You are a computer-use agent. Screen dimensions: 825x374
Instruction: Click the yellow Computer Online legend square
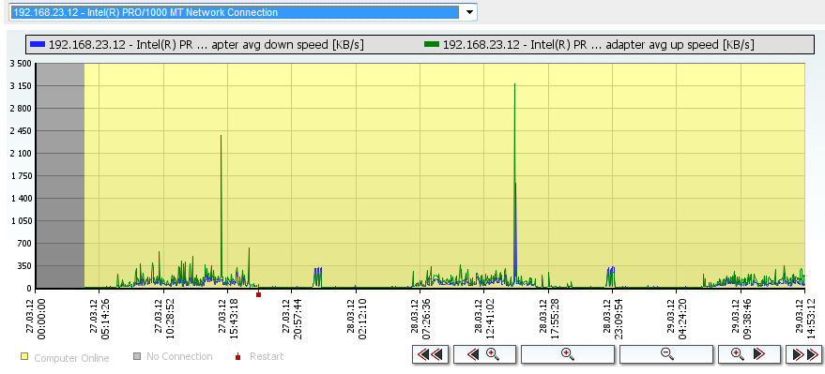click(x=24, y=357)
